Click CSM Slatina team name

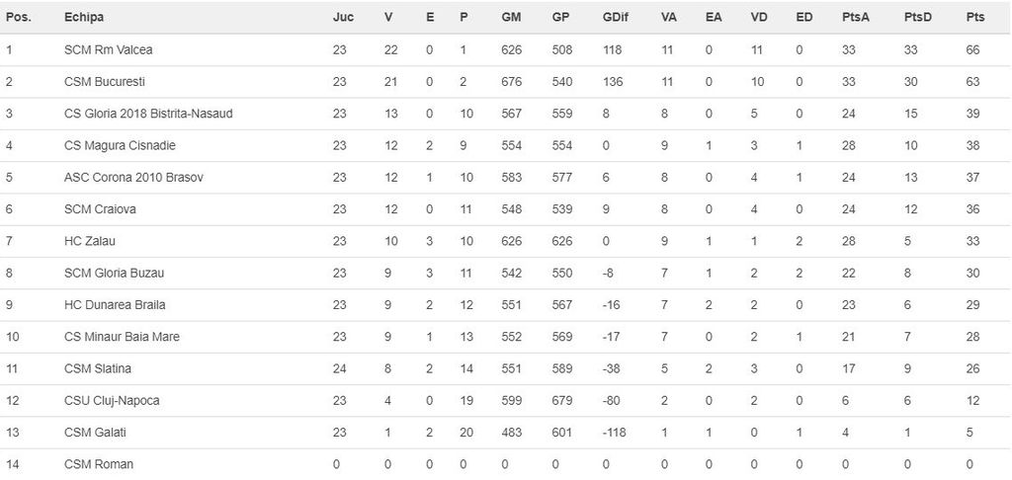tap(98, 368)
